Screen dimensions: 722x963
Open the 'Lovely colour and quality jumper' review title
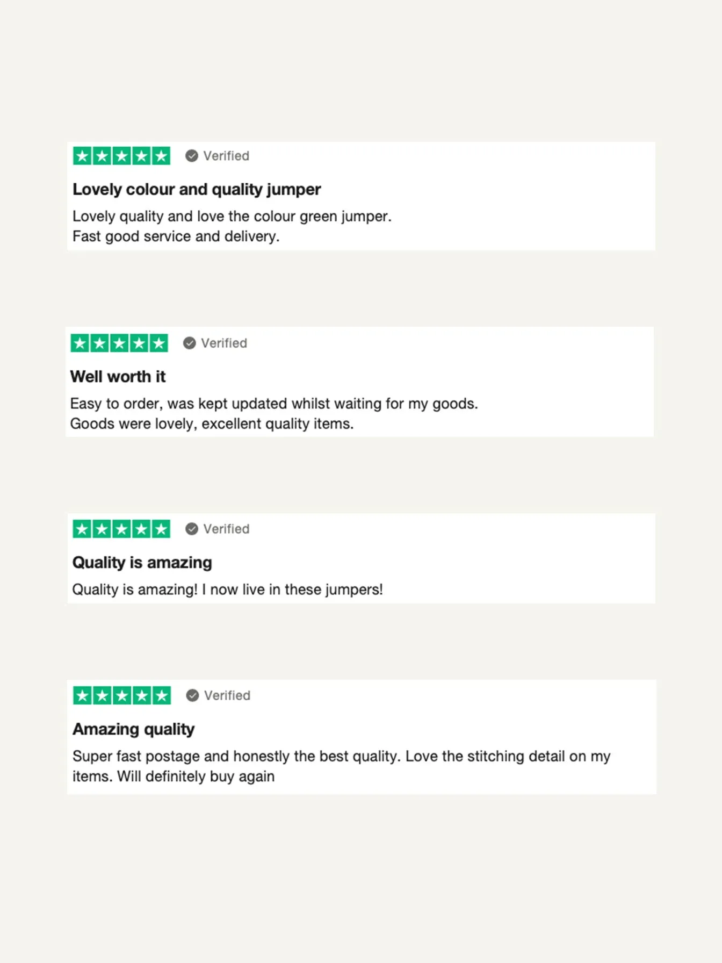click(197, 190)
